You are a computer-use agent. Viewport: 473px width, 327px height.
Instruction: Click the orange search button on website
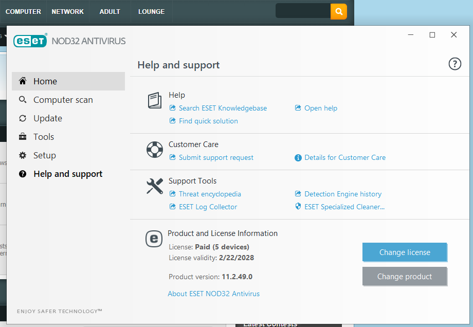click(339, 11)
